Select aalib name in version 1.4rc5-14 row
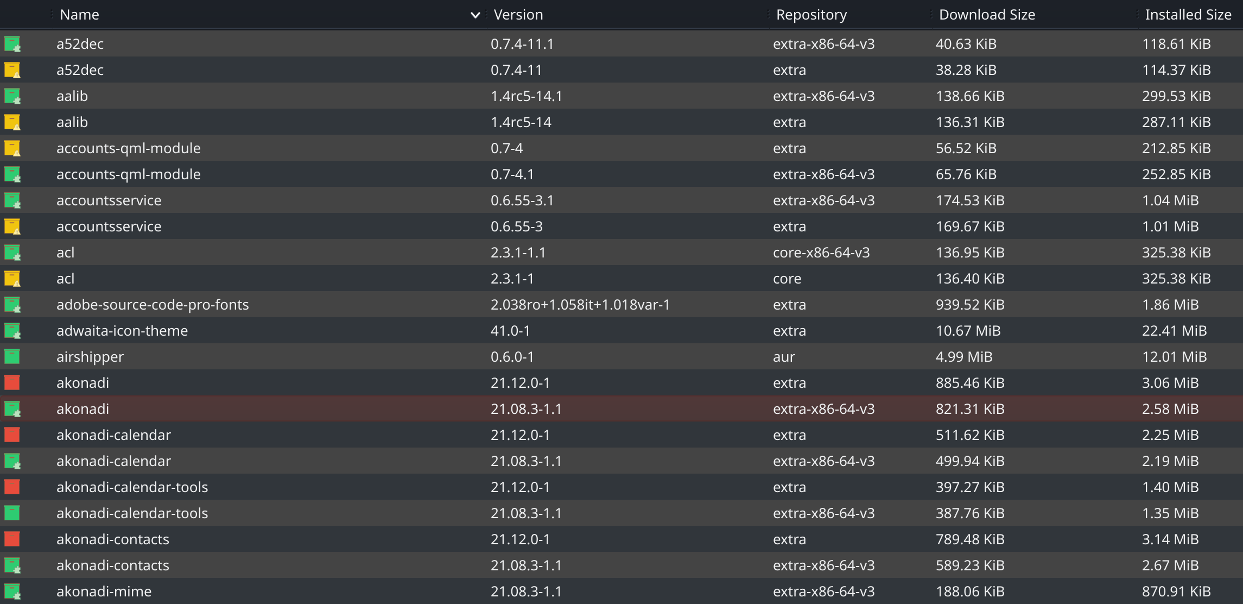Image resolution: width=1243 pixels, height=604 pixels. [72, 122]
